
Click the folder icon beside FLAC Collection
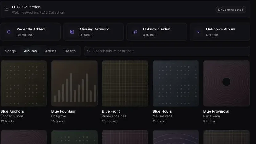pos(6,10)
